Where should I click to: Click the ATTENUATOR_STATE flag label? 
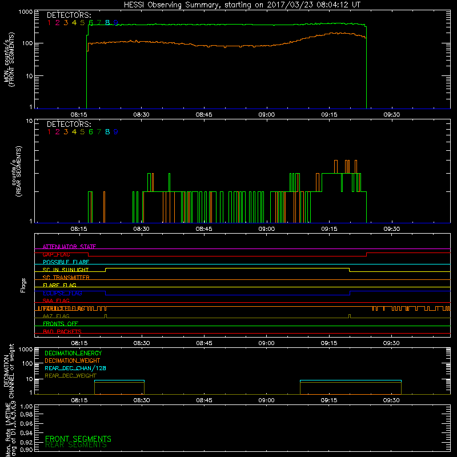[69, 247]
